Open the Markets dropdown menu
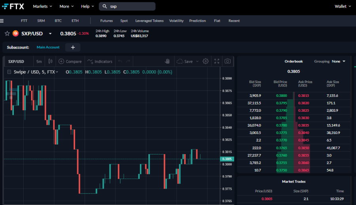The image size is (356, 205). tap(42, 6)
